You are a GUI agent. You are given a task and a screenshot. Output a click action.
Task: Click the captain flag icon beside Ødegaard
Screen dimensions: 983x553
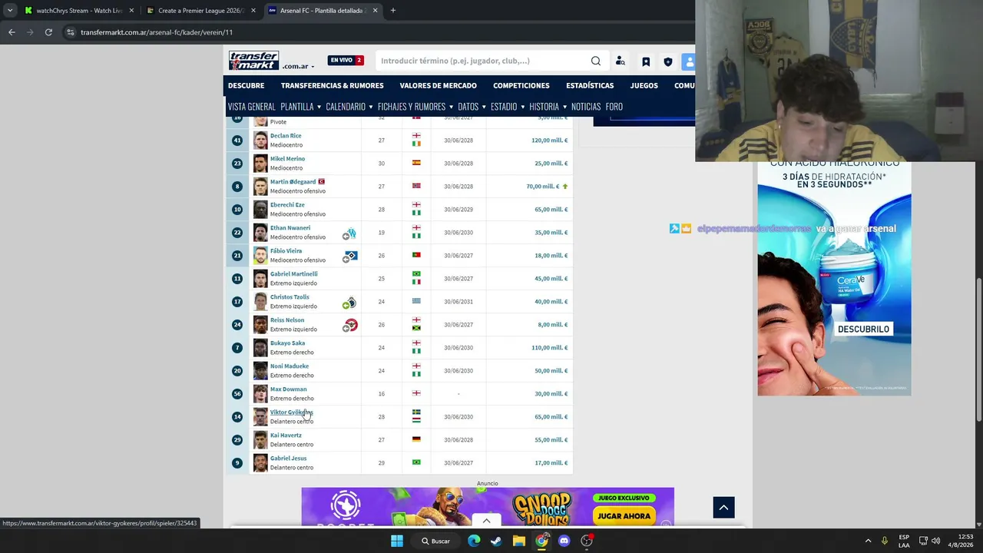(x=322, y=181)
